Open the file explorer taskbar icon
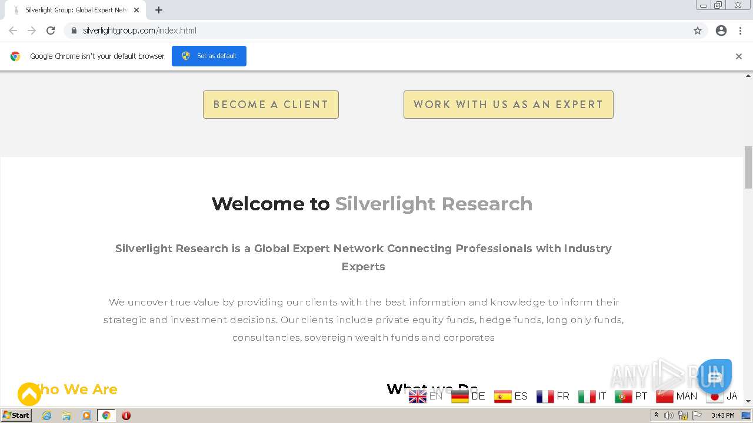Image resolution: width=753 pixels, height=423 pixels. tap(66, 415)
